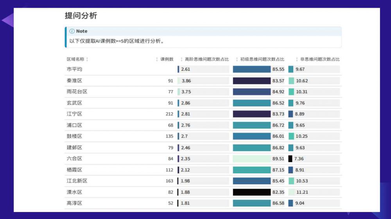Click the info icon beside Note
The image size is (391, 219).
click(x=72, y=31)
